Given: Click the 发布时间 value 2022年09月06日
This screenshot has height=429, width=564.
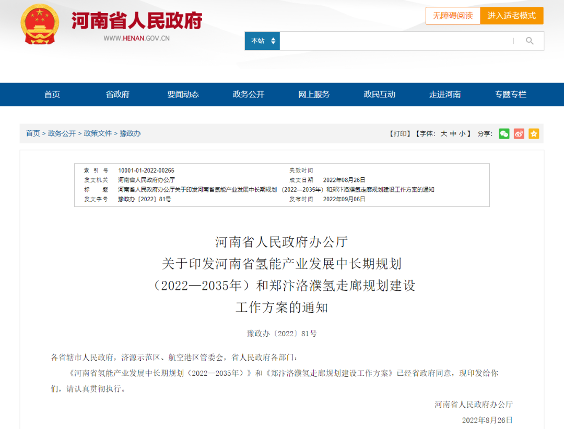Looking at the screenshot, I should 344,199.
